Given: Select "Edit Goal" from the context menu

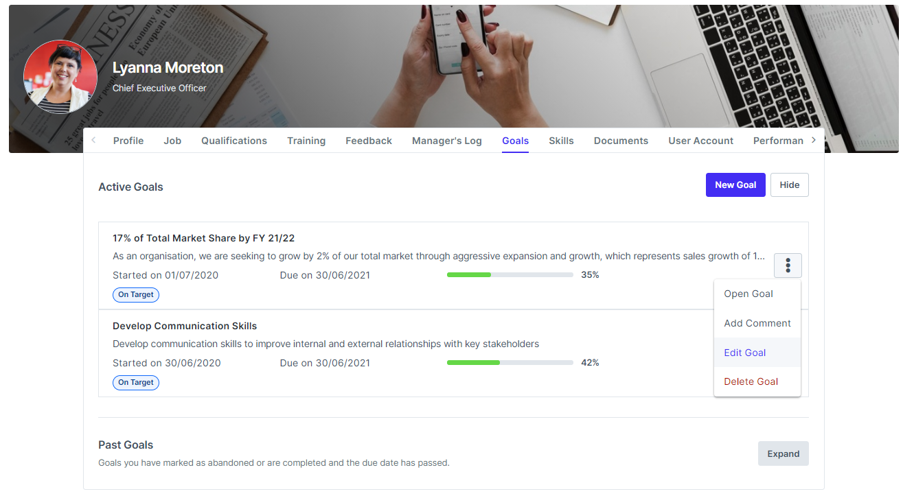Looking at the screenshot, I should click(744, 353).
